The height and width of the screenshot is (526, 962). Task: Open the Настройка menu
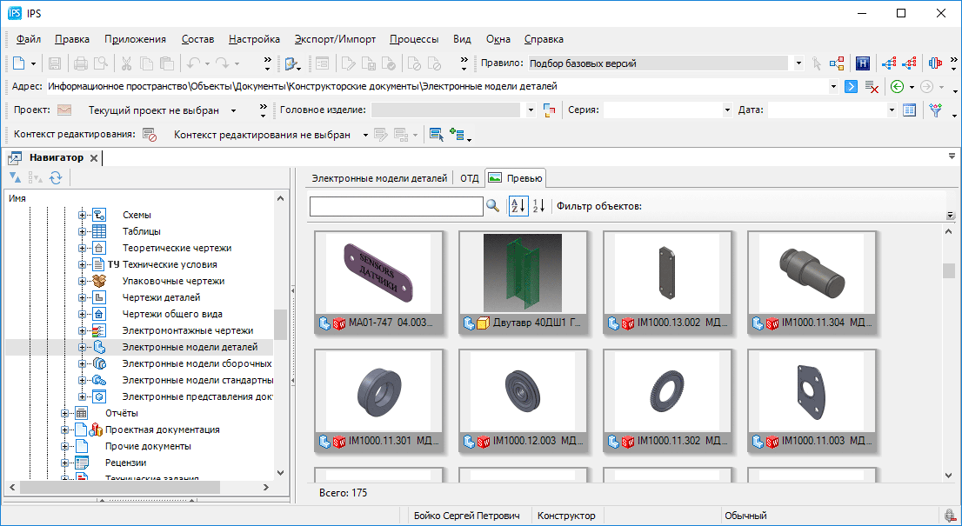coord(254,39)
